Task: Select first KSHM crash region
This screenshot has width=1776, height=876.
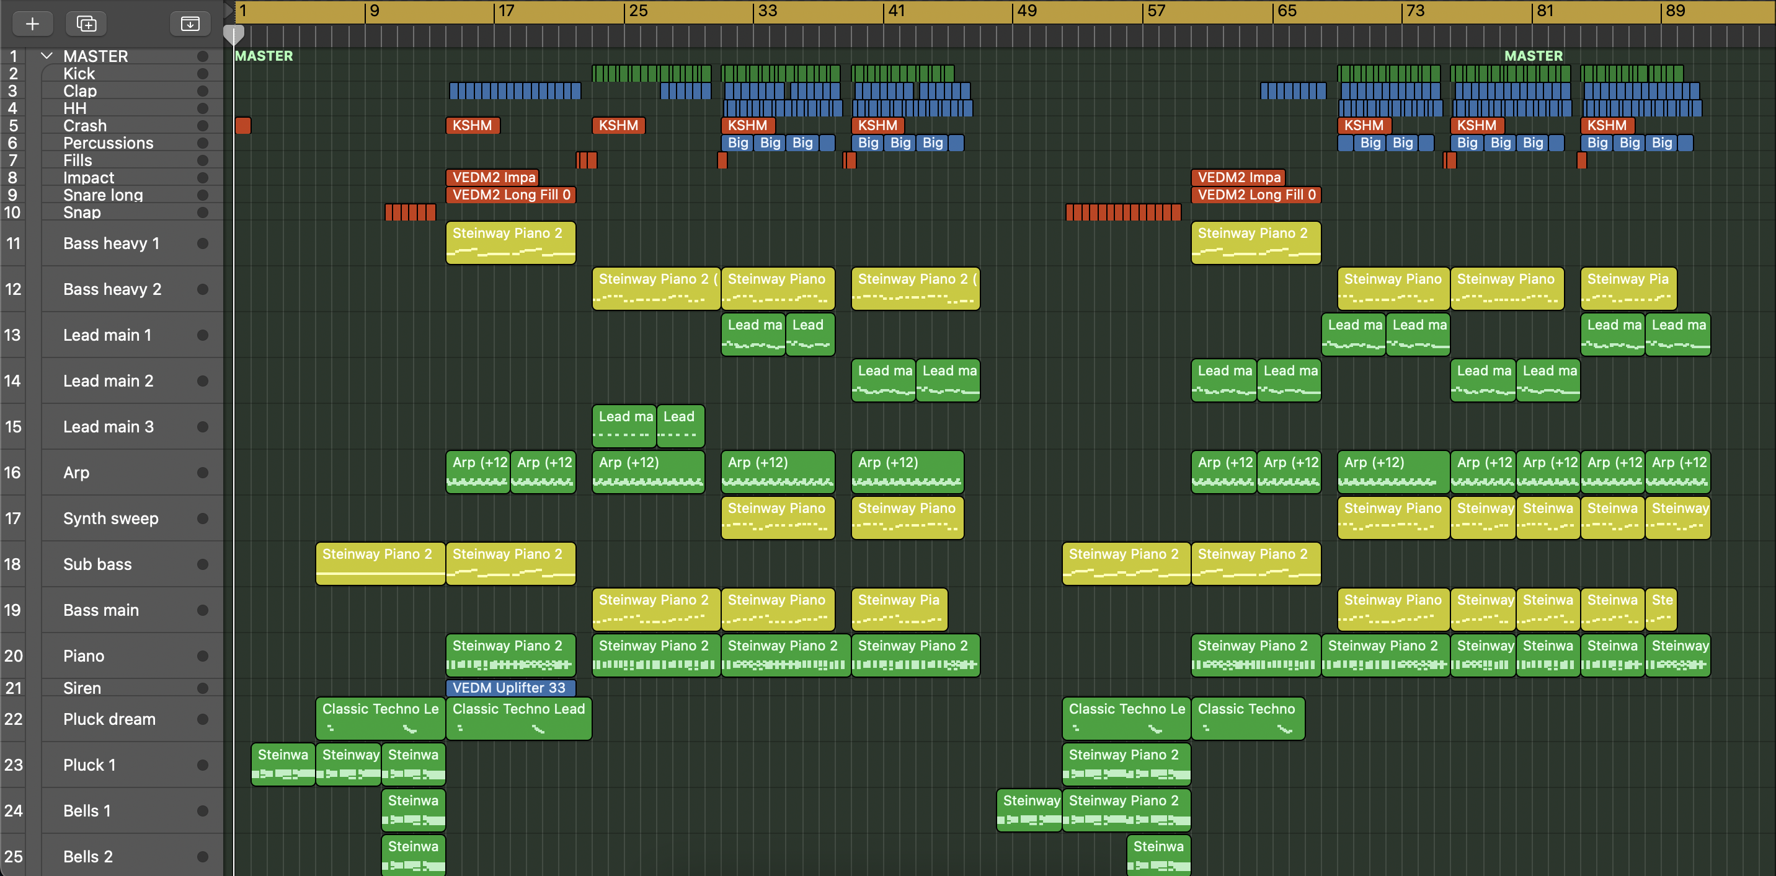Action: (473, 125)
